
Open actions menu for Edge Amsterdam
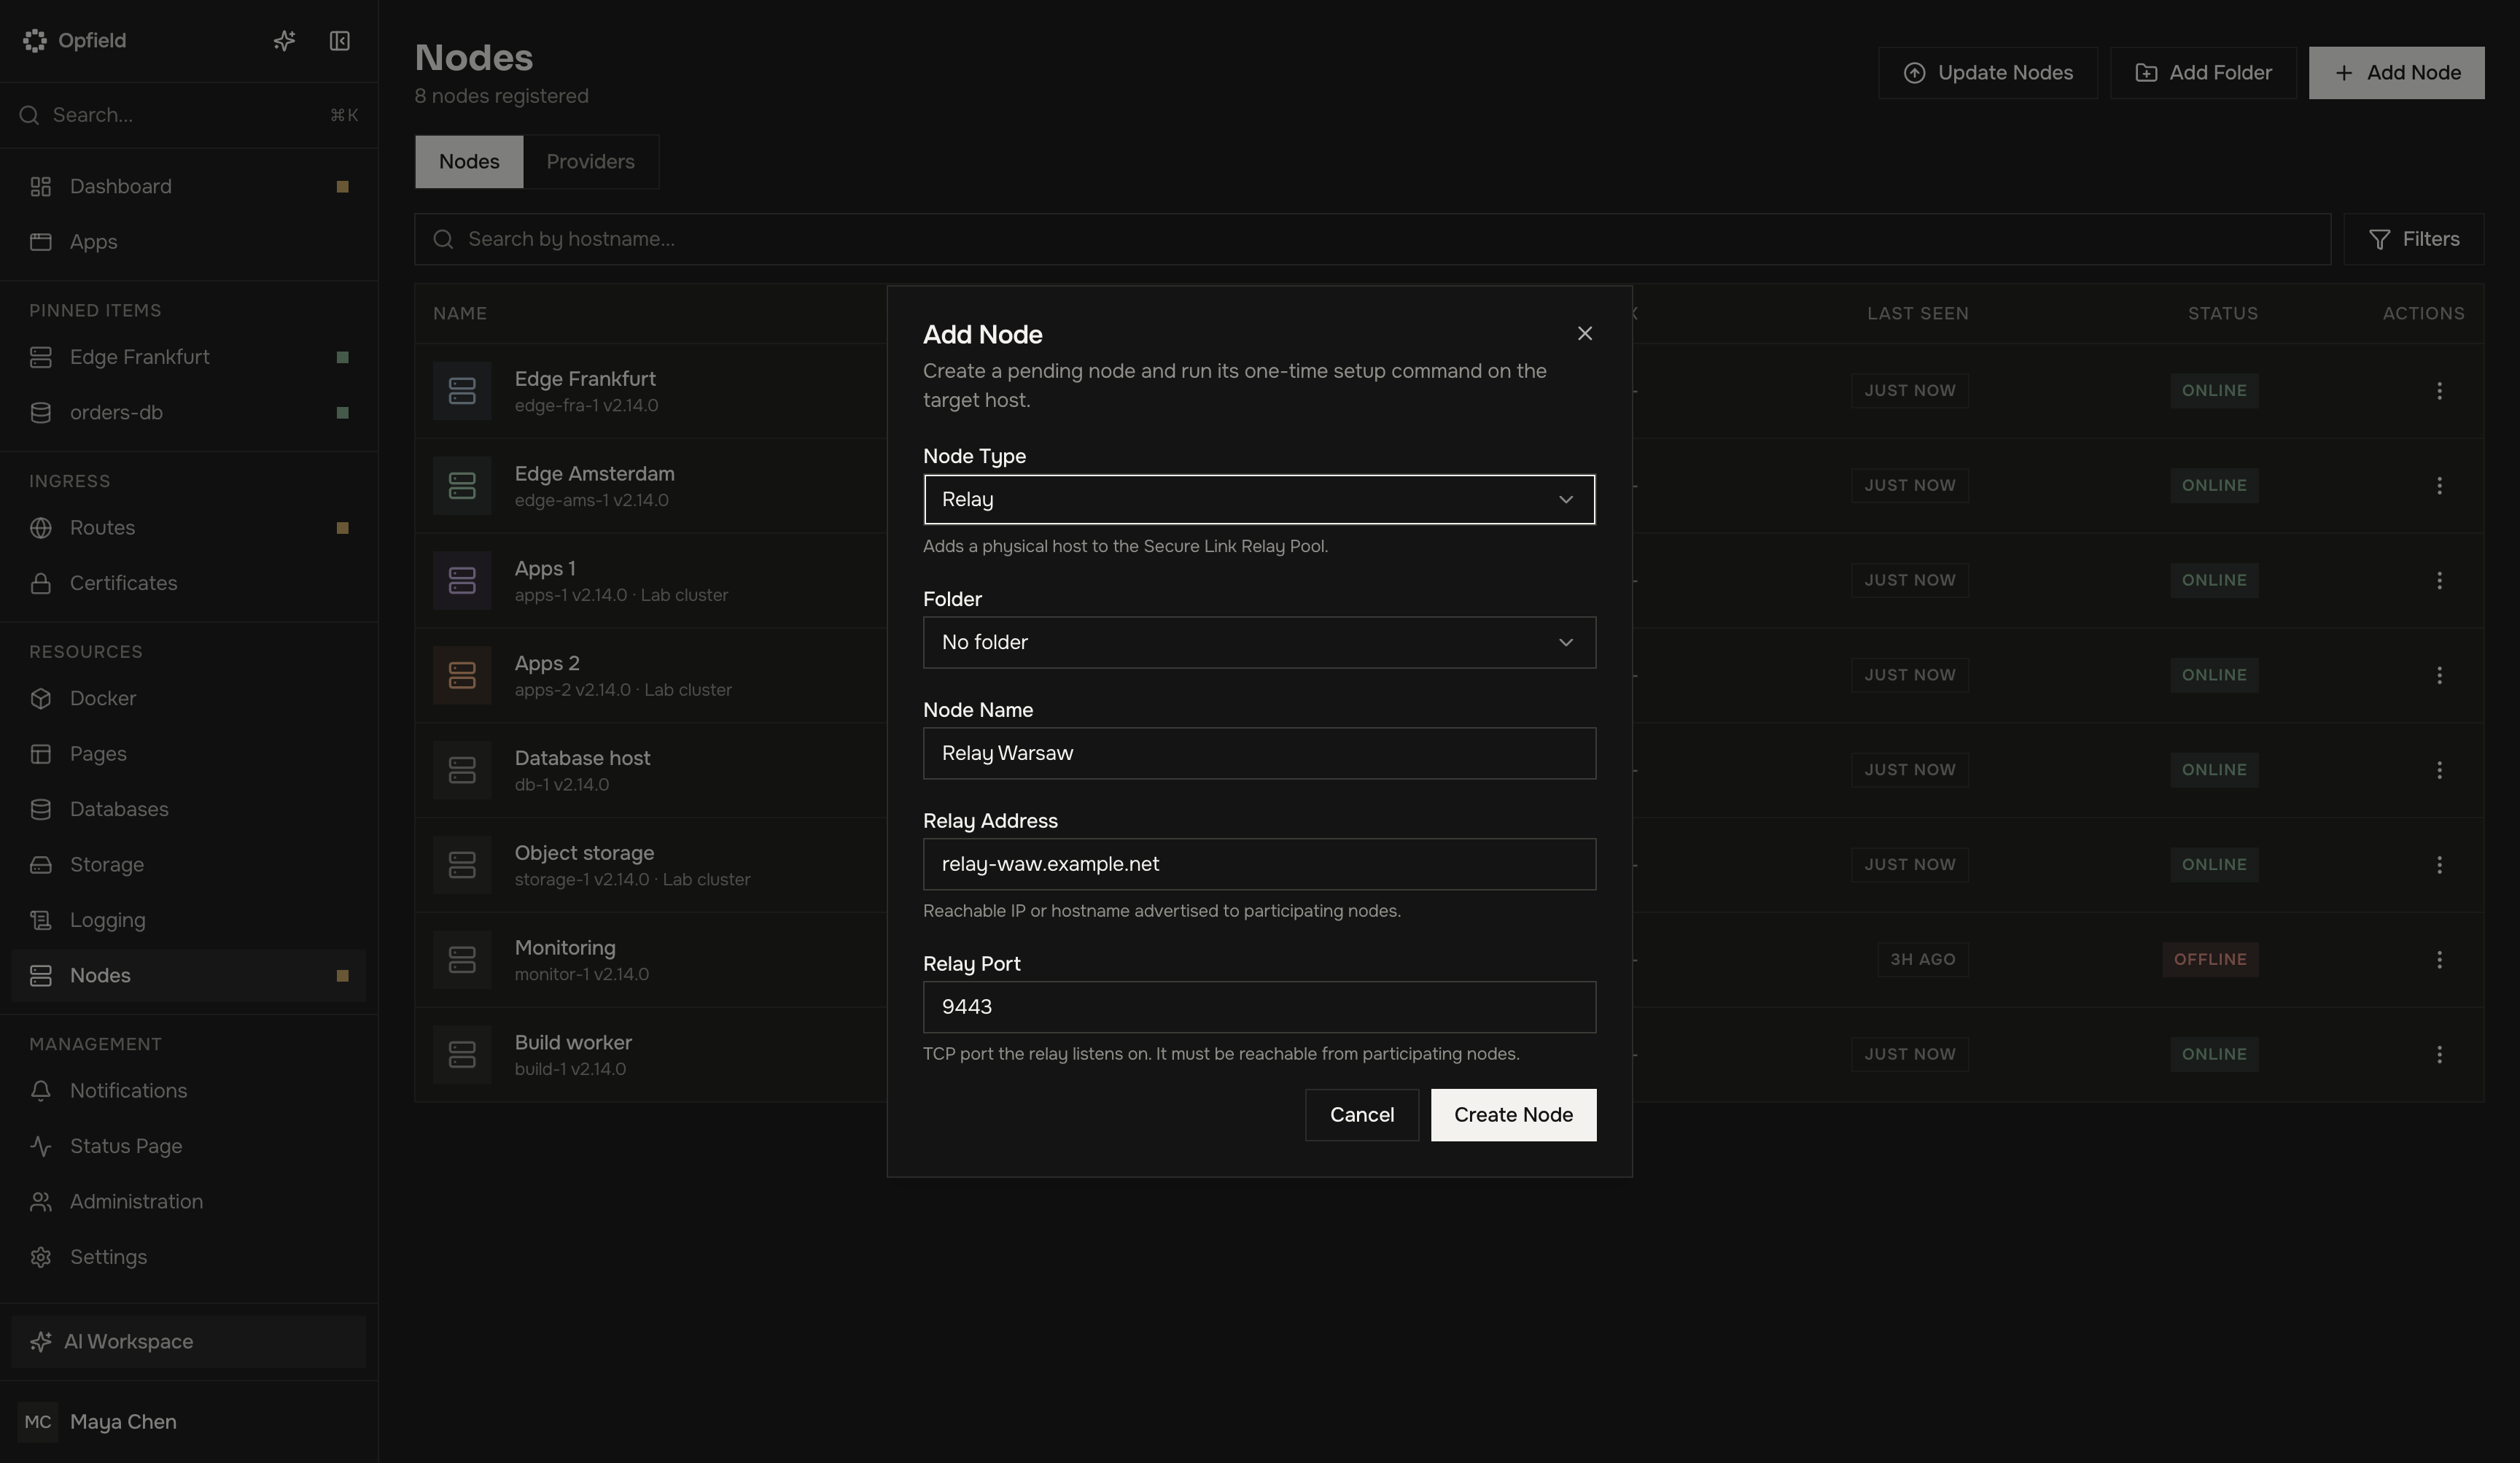pyautogui.click(x=2439, y=486)
